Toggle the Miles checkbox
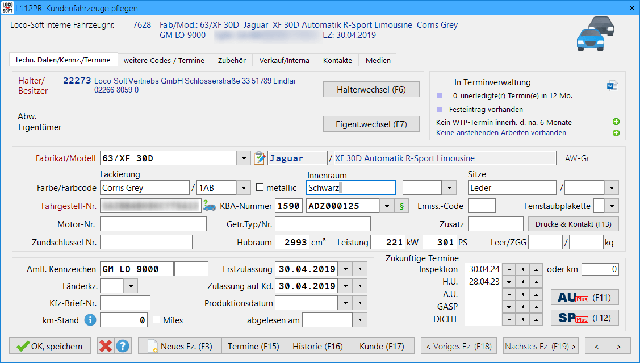Viewport: 640px width, 363px height. coord(157,320)
